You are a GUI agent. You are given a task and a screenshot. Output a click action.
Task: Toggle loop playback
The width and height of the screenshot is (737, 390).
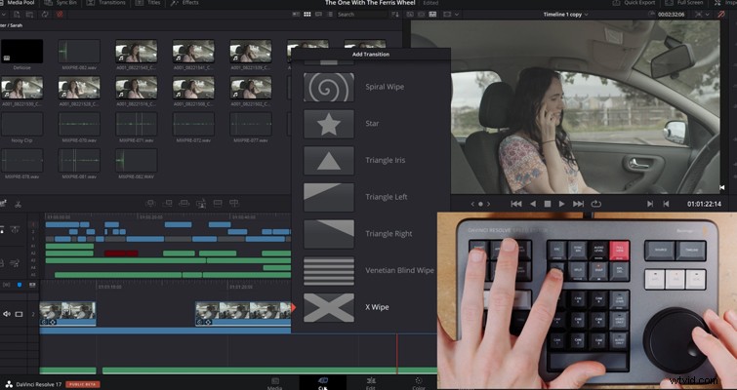[x=596, y=204]
